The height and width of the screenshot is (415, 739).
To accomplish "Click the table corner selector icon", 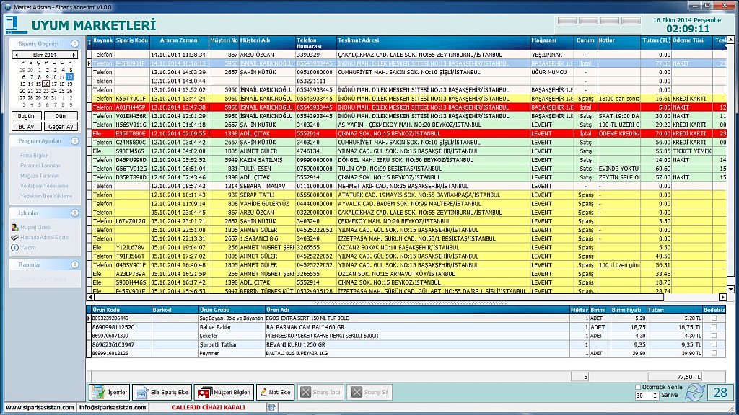I will [89, 43].
